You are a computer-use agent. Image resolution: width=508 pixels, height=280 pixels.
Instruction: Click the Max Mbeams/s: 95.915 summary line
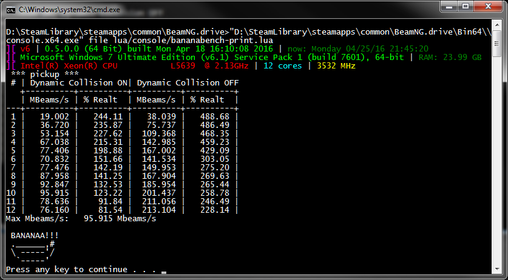pos(81,219)
